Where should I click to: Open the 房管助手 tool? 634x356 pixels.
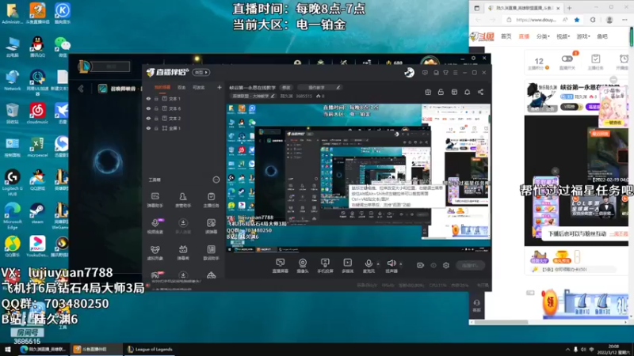point(183,200)
